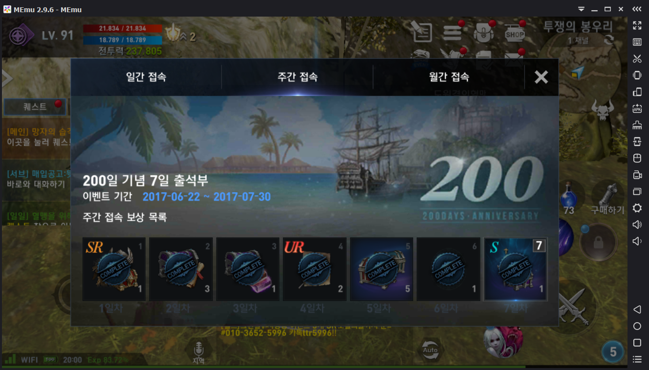The height and width of the screenshot is (370, 649).
Task: Switch to the 일간 접속 tab
Action: coord(146,77)
